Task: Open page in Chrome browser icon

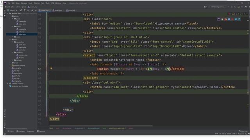Action: 222,19
